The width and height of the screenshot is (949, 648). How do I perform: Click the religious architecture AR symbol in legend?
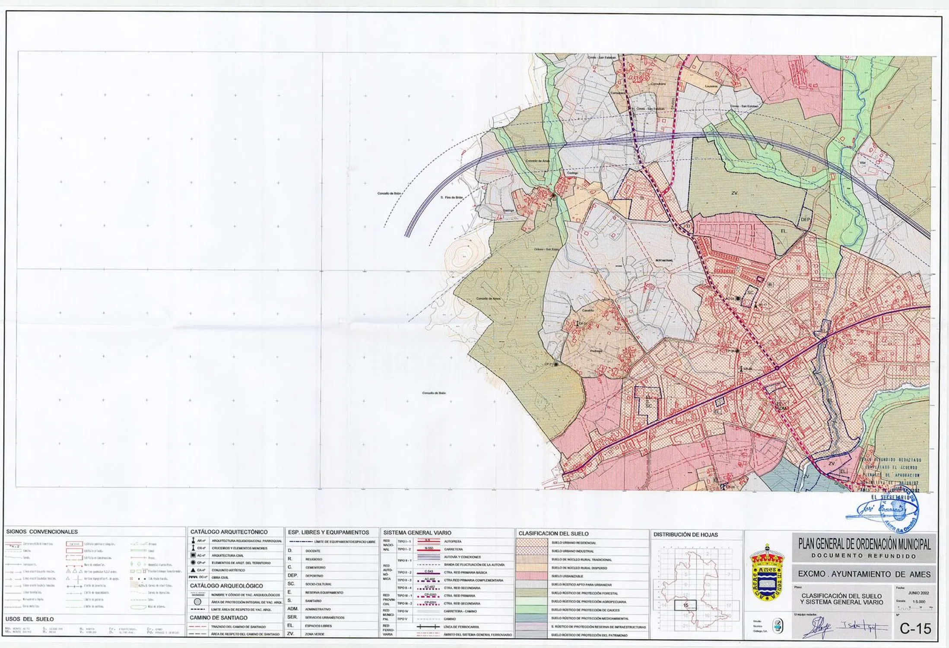point(194,541)
